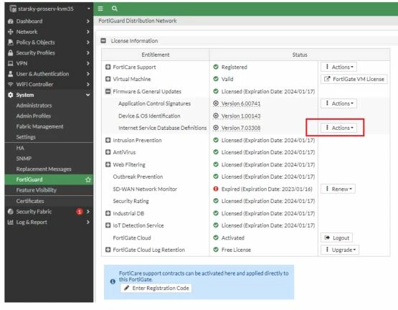The height and width of the screenshot is (310, 398).
Task: Collapse the System menu chevron
Action: pos(88,95)
